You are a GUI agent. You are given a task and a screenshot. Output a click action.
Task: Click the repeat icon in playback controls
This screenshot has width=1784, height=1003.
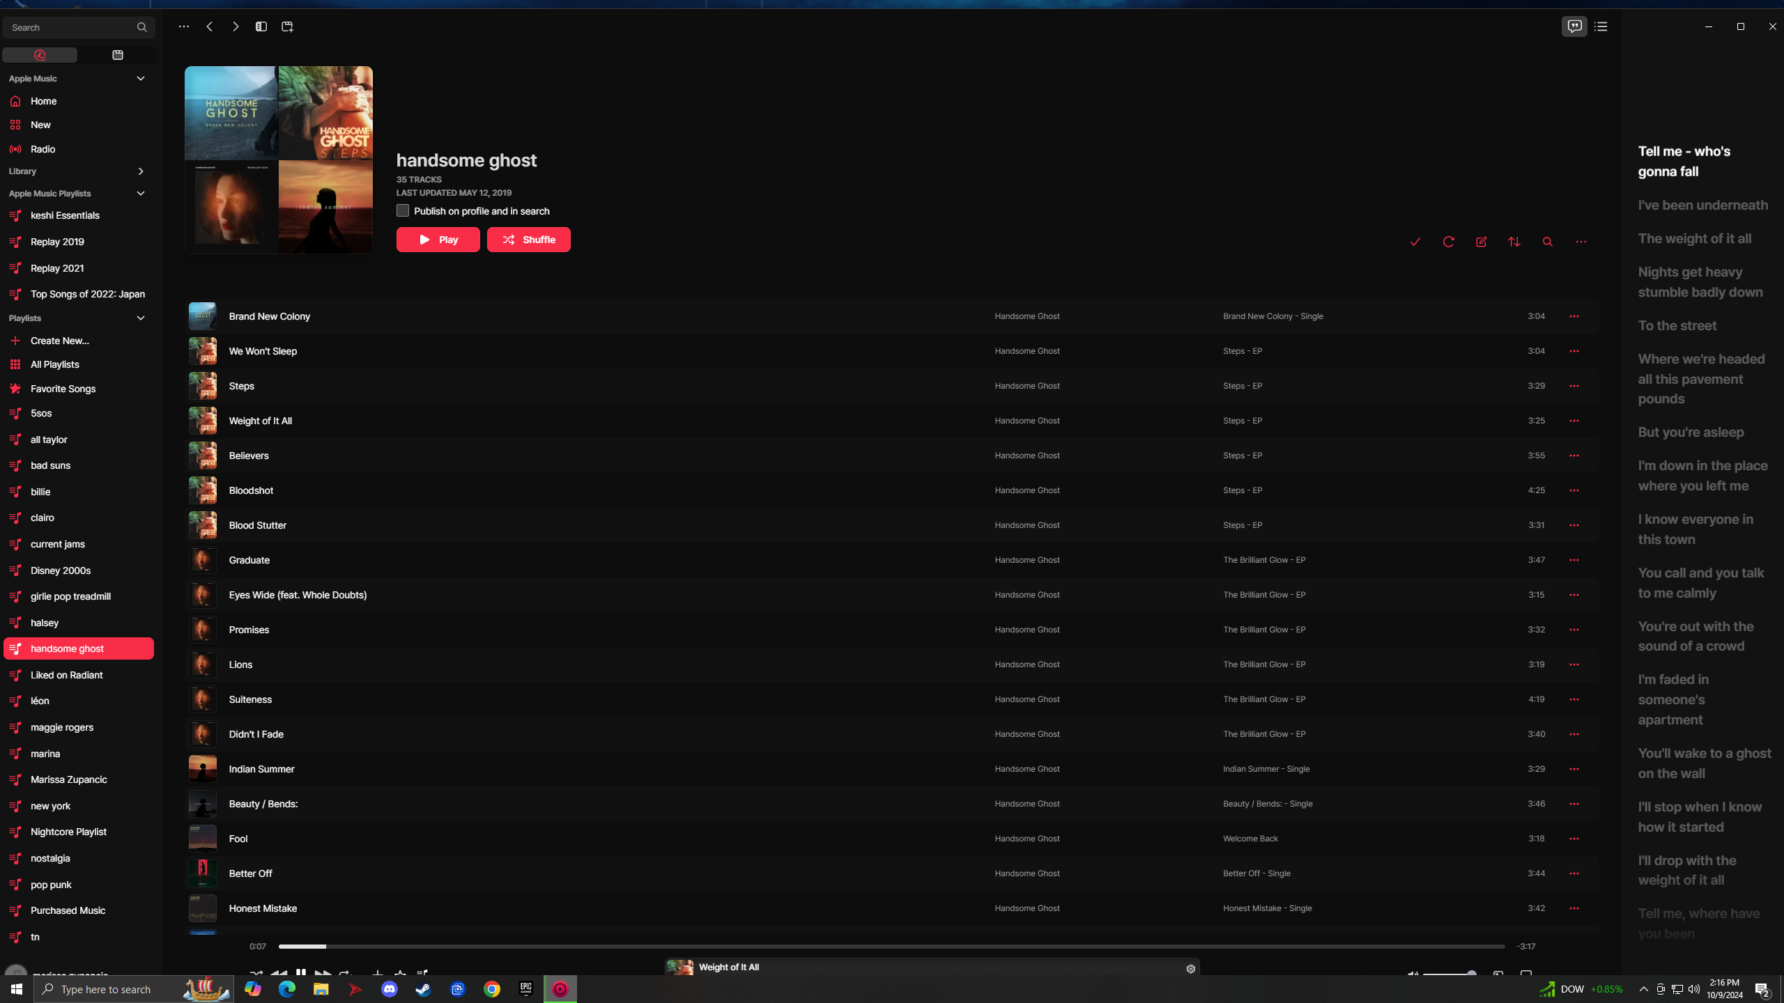click(344, 974)
